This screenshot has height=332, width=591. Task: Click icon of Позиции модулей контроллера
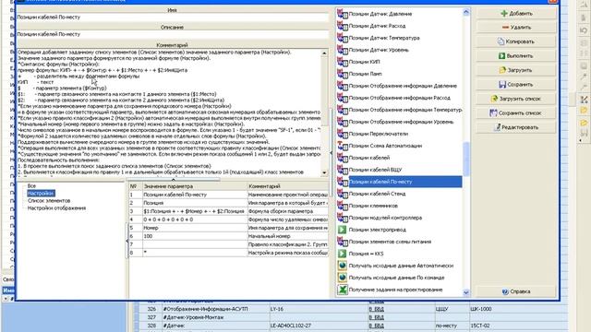click(343, 218)
